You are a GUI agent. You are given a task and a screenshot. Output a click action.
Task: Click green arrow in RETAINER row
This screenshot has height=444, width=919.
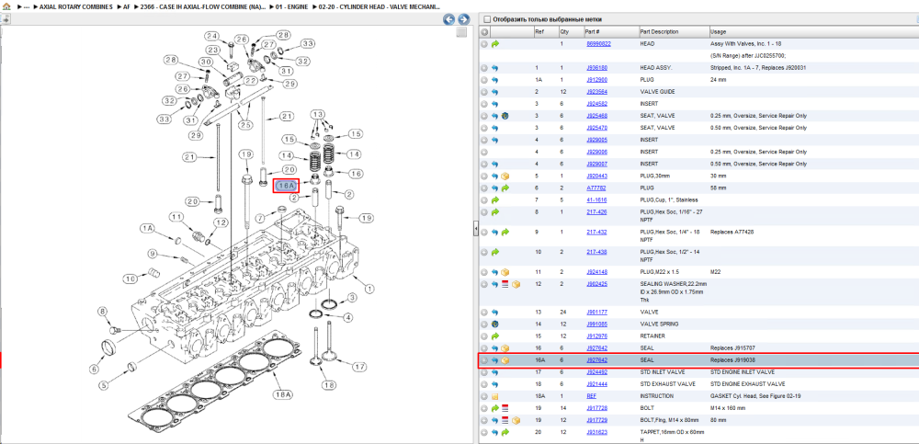tap(495, 336)
